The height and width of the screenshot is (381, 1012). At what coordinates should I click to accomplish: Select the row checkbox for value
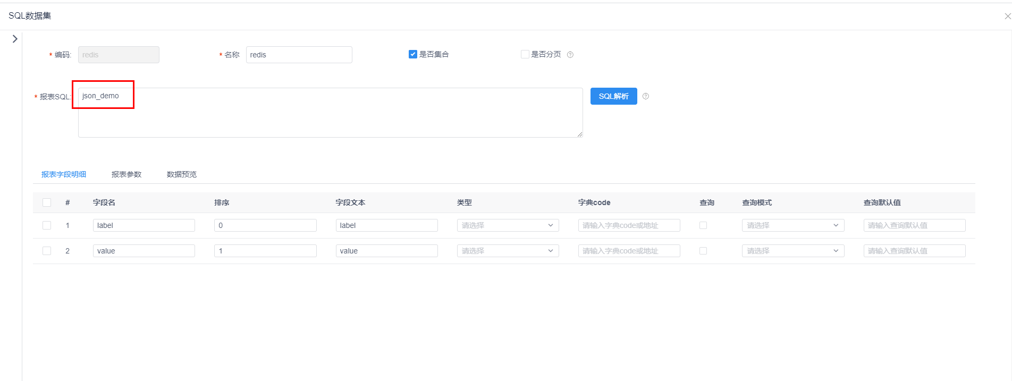click(47, 251)
